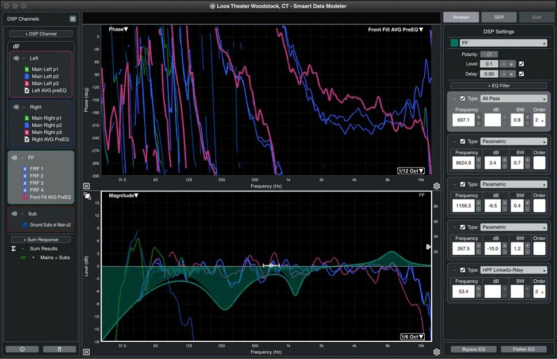Close the magnitude plot with the X icon
Image resolution: width=557 pixels, height=359 pixels.
click(x=86, y=352)
